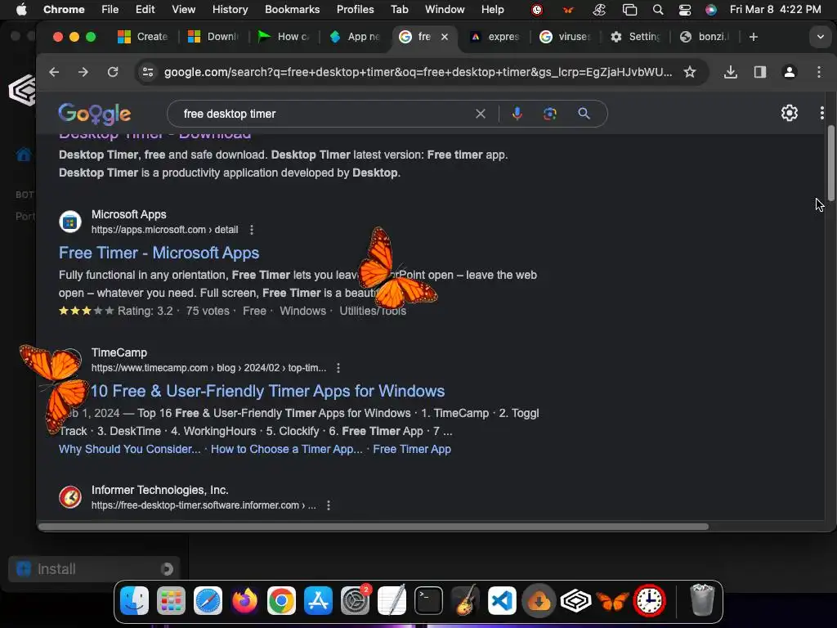Open Free Timer - Microsoft Apps result
The height and width of the screenshot is (628, 837).
click(x=159, y=253)
